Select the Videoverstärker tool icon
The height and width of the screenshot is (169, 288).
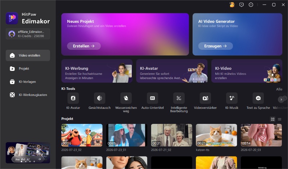point(205,98)
